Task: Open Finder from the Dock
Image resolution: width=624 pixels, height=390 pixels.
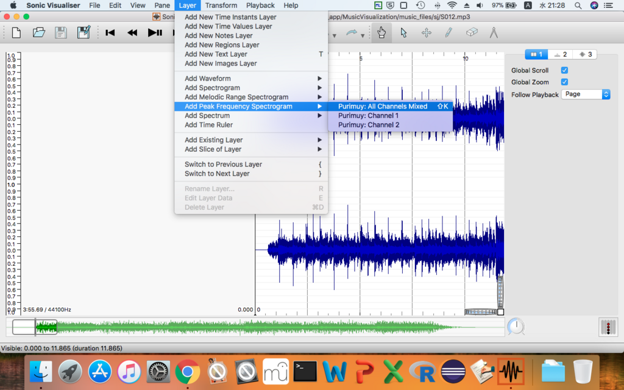Action: [41, 372]
